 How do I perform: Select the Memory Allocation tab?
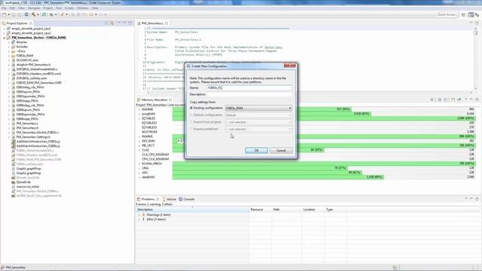154,100
